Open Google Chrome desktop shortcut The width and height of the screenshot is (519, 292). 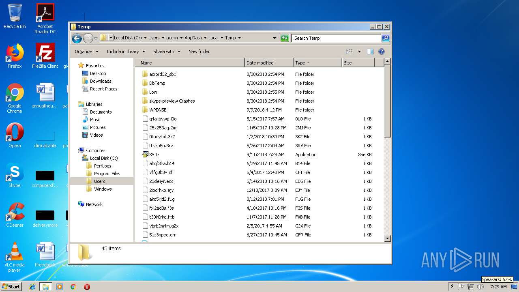15,99
